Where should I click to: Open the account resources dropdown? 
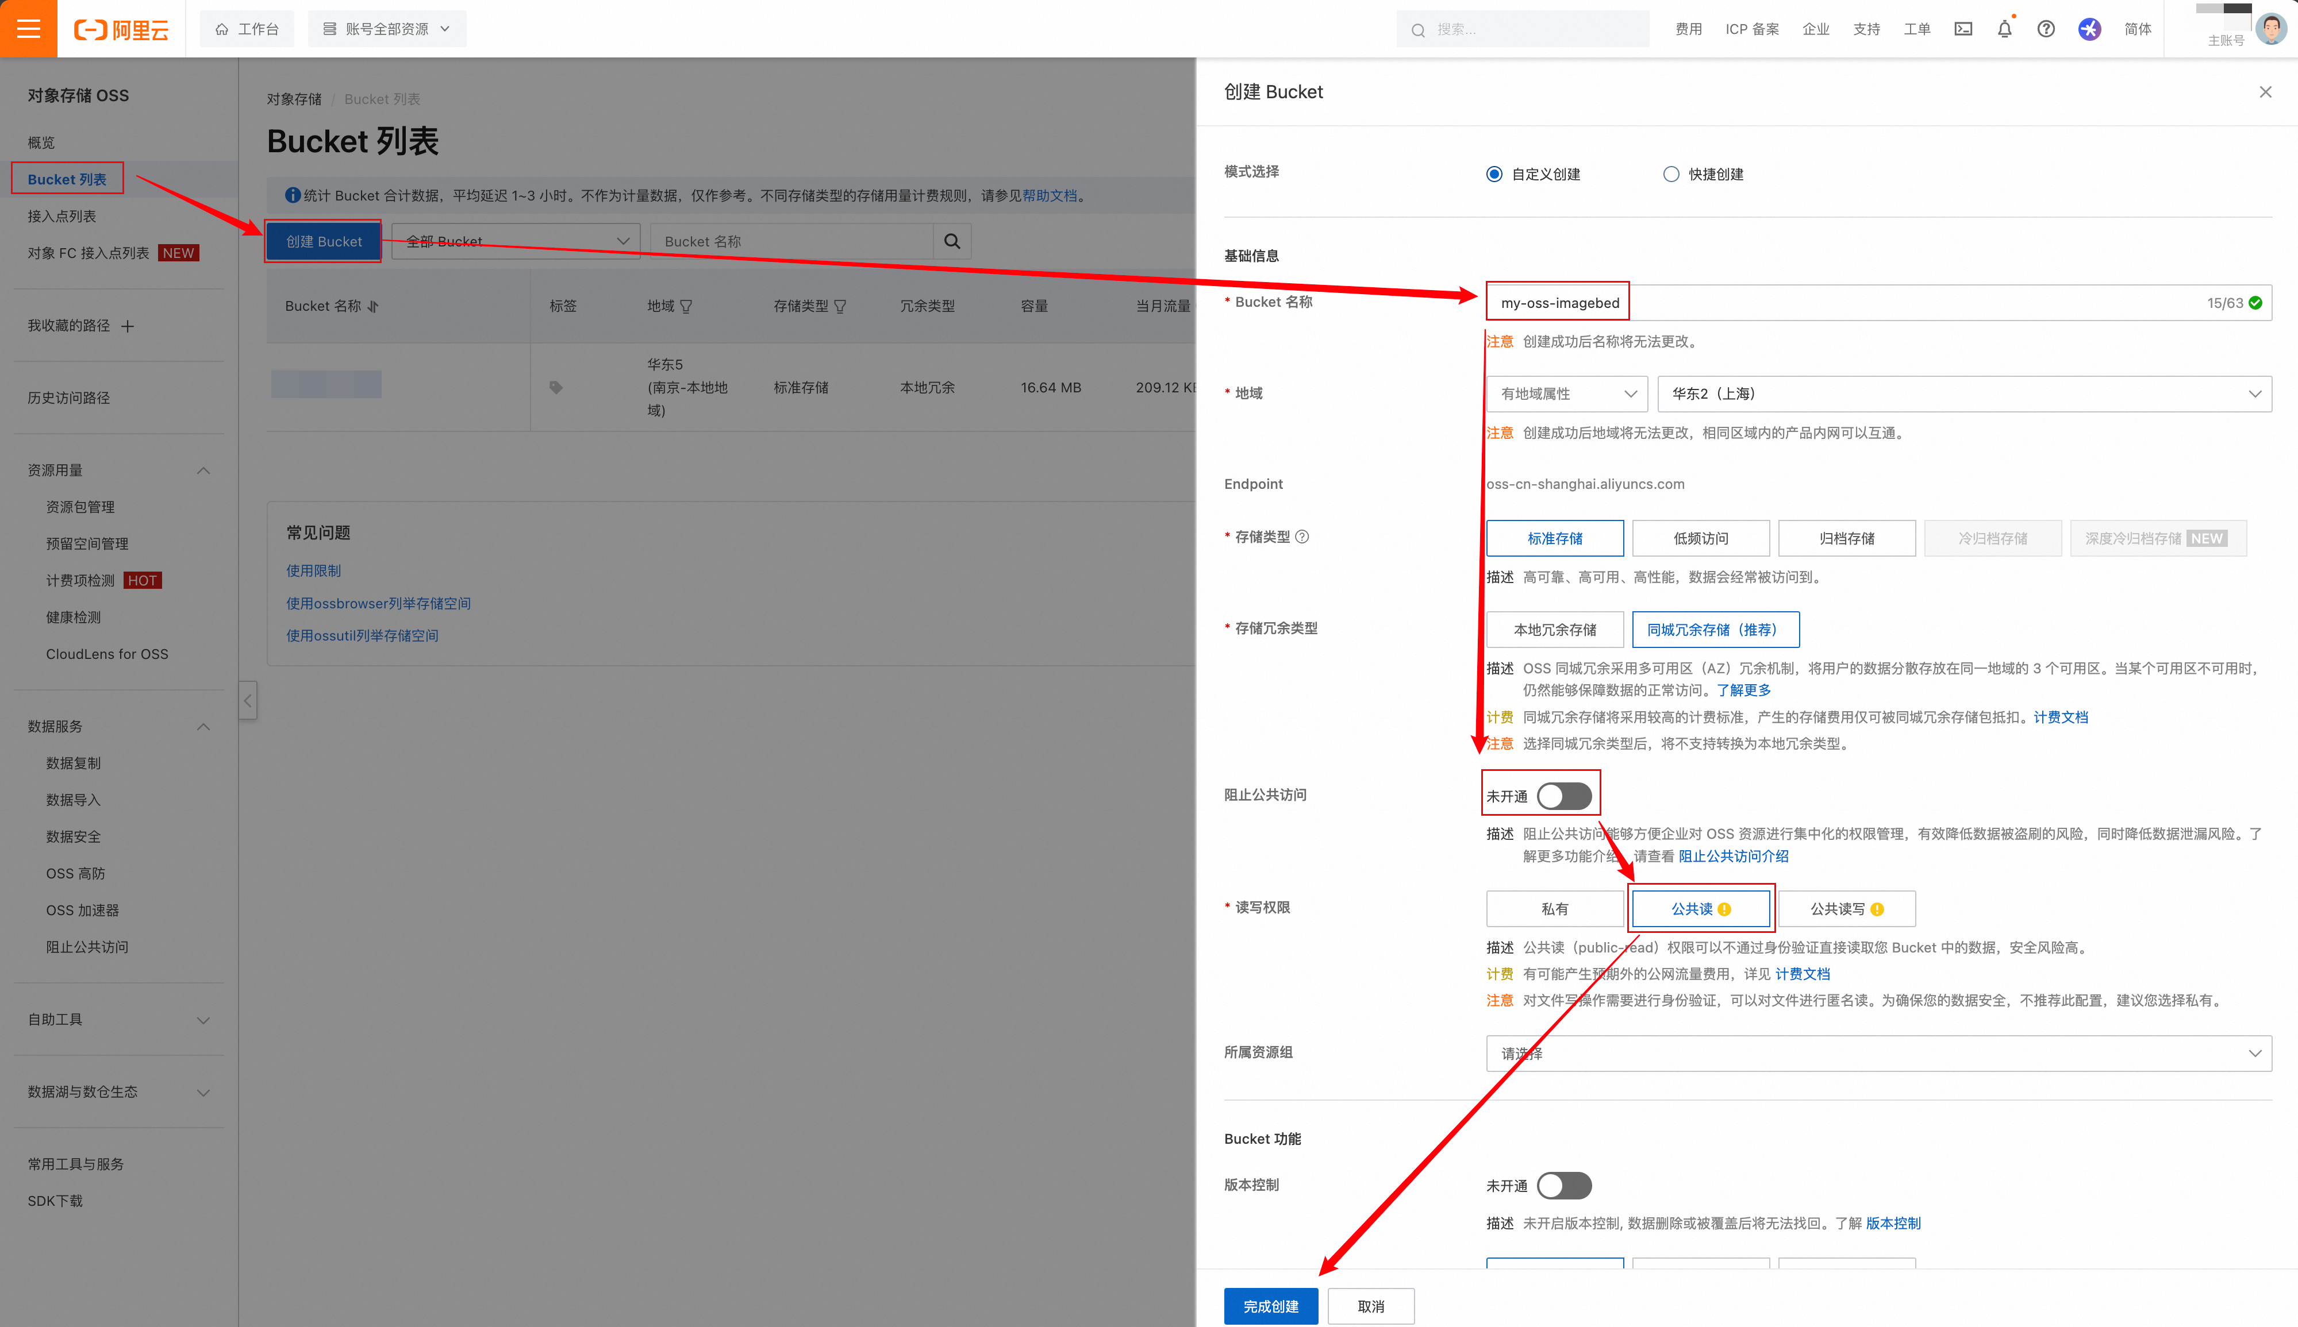(387, 29)
